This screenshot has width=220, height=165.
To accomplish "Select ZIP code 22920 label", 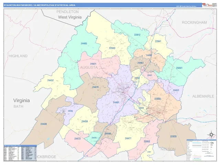I will (173, 136).
